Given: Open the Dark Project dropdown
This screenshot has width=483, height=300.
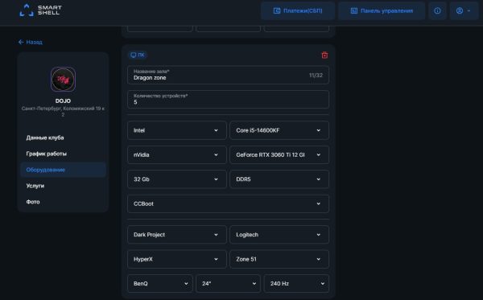Looking at the screenshot, I should (177, 235).
